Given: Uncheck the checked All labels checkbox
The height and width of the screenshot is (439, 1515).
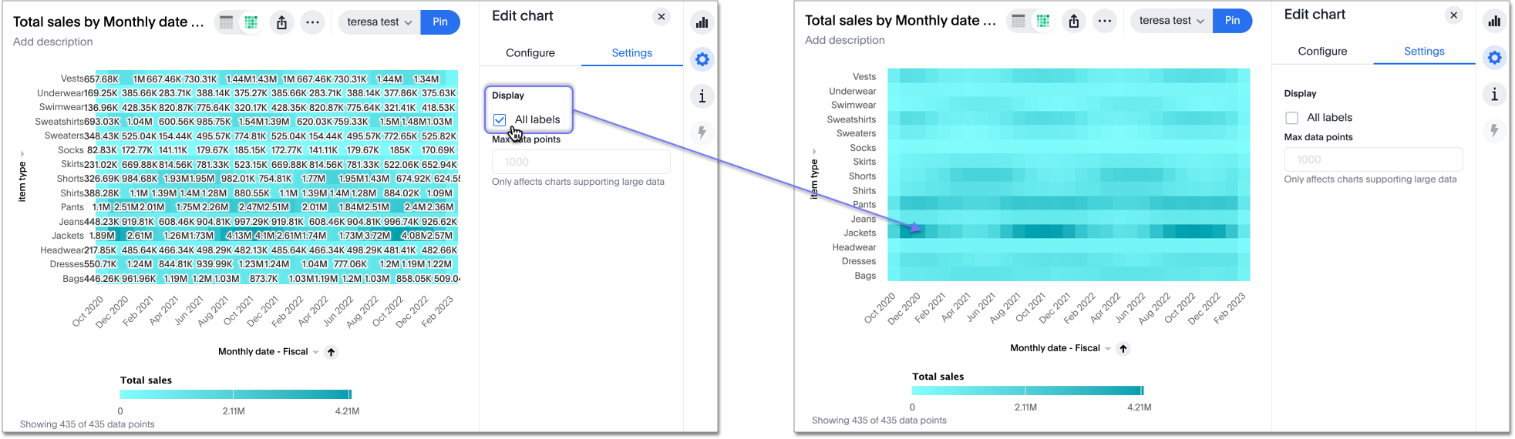Looking at the screenshot, I should point(500,119).
